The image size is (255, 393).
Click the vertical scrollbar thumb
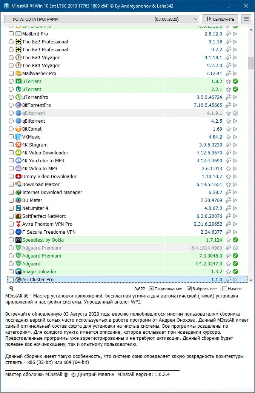coord(251,62)
